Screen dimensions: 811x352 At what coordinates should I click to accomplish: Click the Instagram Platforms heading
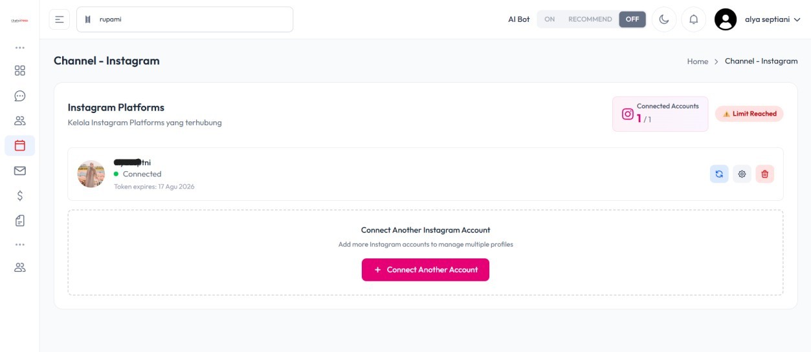(116, 108)
